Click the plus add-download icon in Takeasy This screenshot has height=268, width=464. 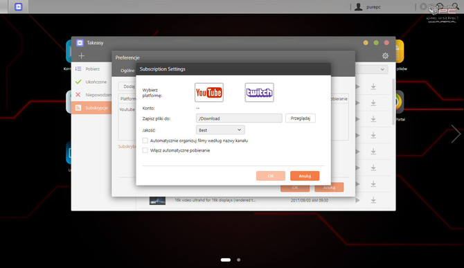coord(82,55)
